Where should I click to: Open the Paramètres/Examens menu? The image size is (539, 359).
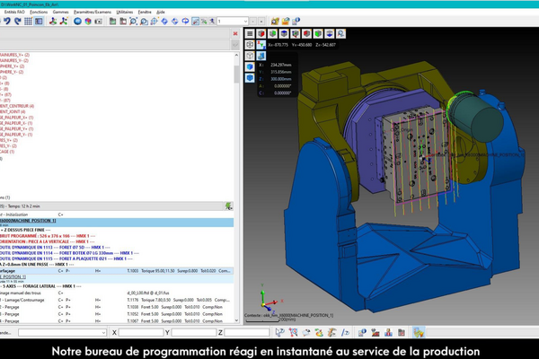click(x=93, y=12)
